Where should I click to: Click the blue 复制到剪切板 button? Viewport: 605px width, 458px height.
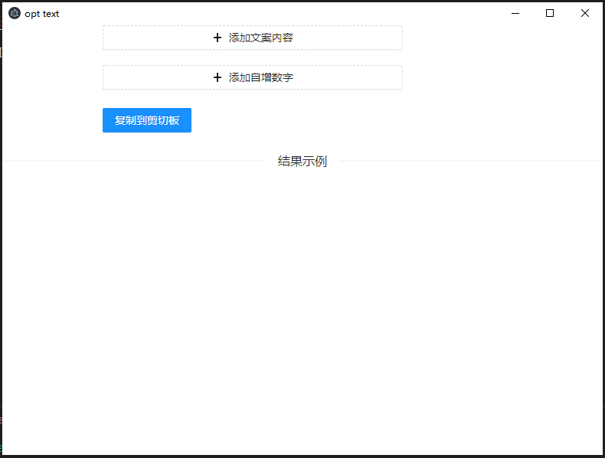147,120
